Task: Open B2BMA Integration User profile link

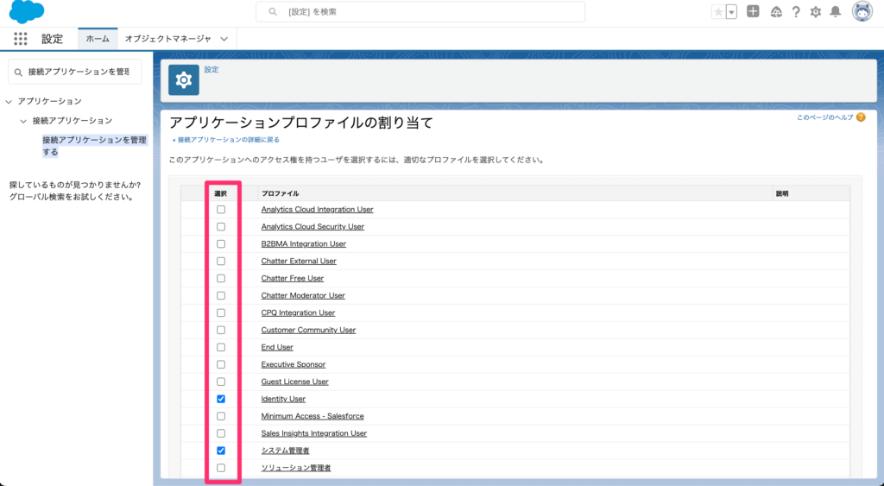Action: [x=303, y=244]
